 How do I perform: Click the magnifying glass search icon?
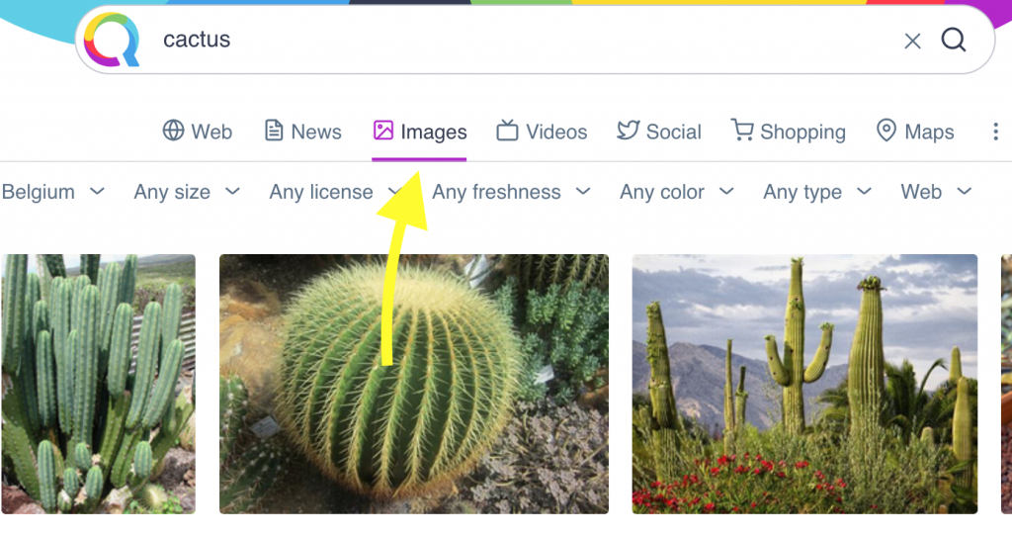tap(954, 40)
